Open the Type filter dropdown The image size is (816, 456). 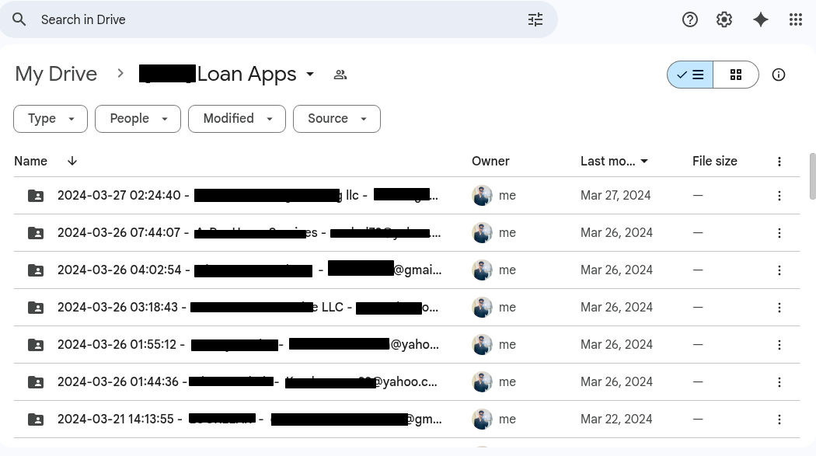click(x=51, y=119)
